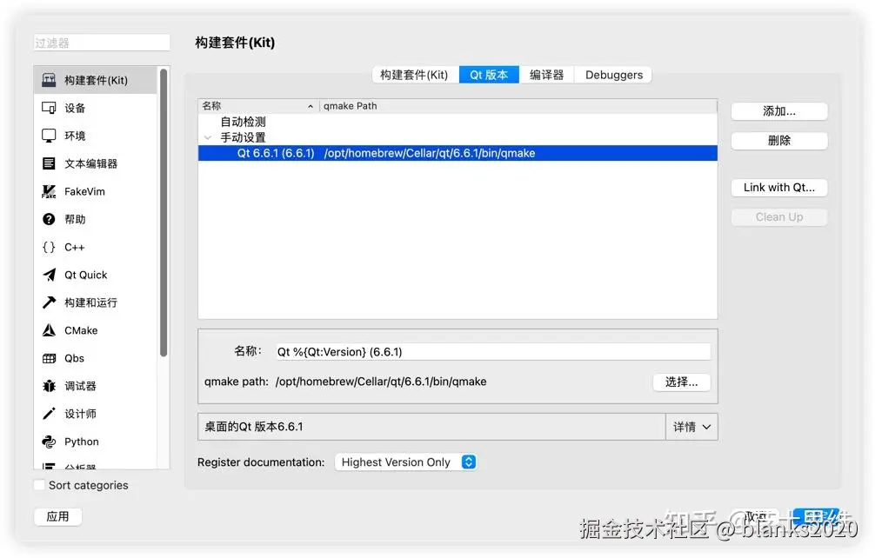875x558 pixels.
Task: Open the Qt Quick paper plane icon
Action: (x=49, y=275)
